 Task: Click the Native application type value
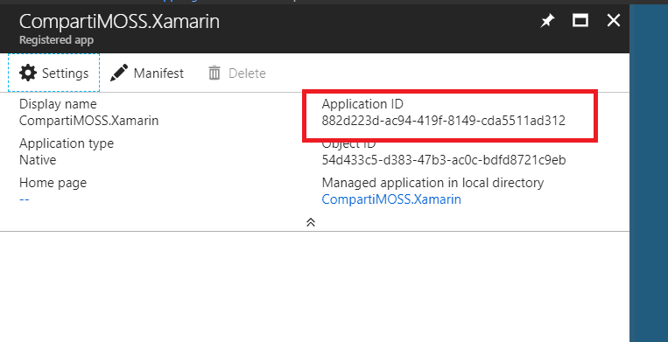38,160
